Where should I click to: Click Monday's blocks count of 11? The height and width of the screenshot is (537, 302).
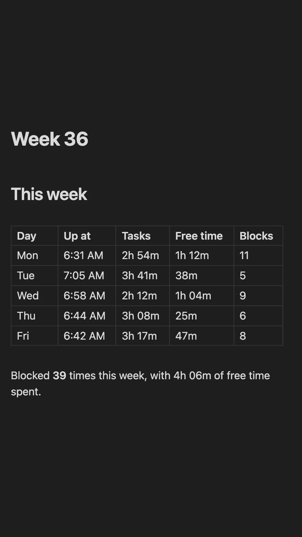(258, 255)
